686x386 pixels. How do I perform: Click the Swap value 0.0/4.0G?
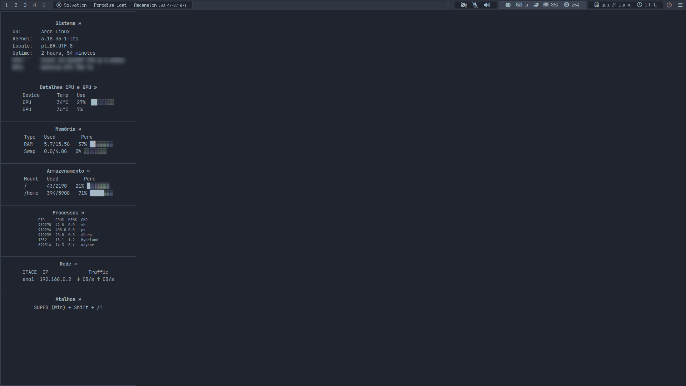[x=55, y=151]
